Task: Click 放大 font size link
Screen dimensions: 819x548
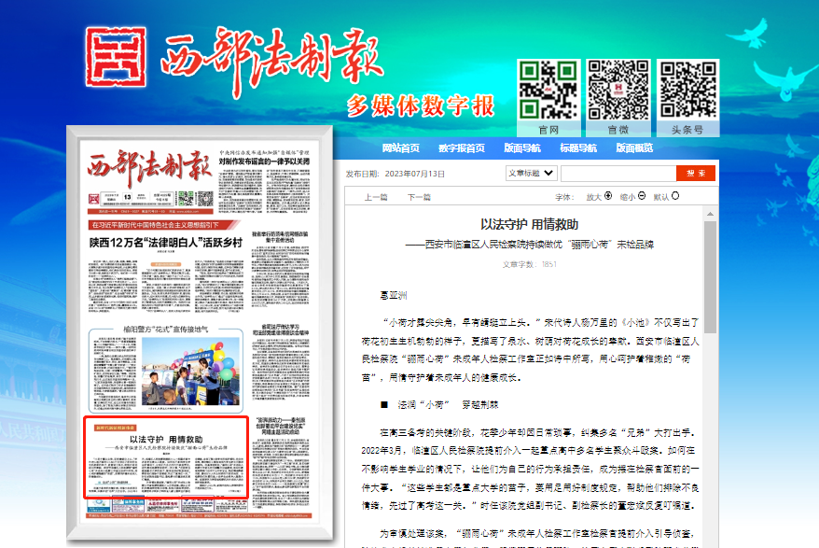Action: (x=594, y=197)
